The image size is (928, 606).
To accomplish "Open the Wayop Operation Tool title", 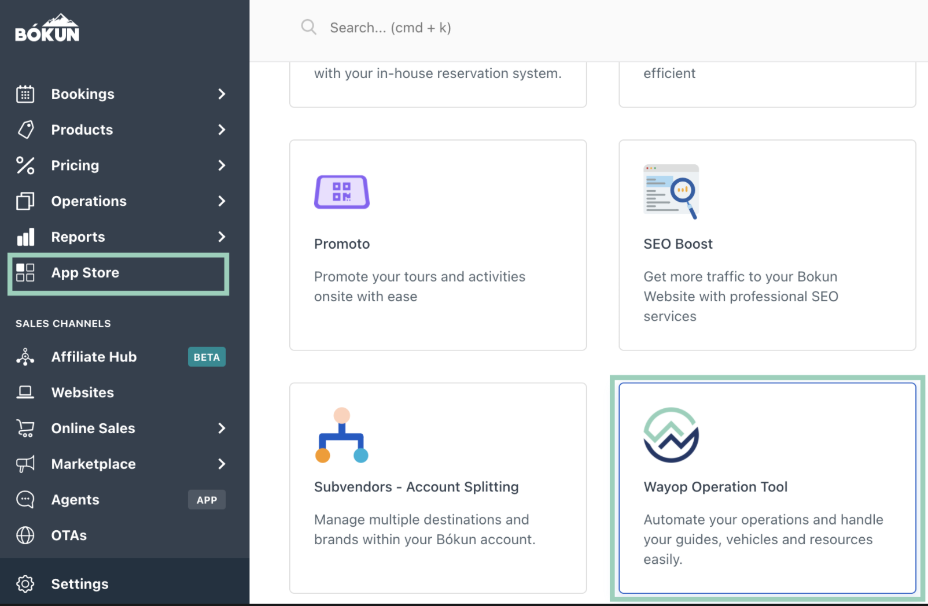I will [x=716, y=487].
